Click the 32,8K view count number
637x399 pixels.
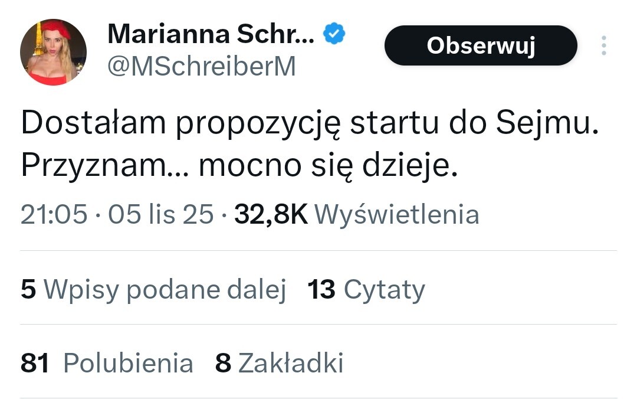[x=271, y=215]
